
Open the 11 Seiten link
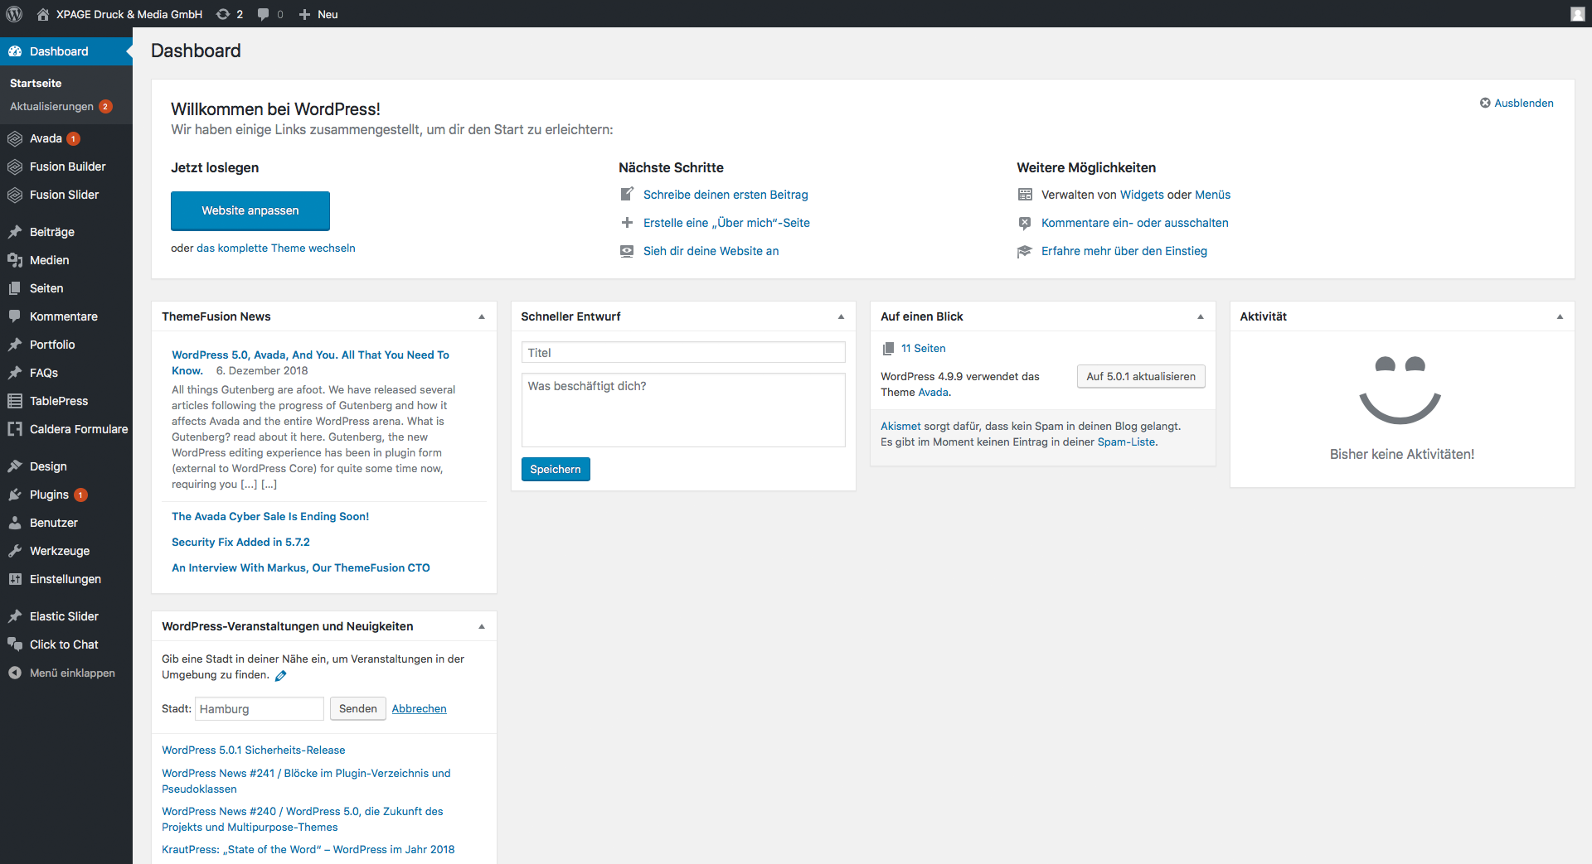(923, 349)
